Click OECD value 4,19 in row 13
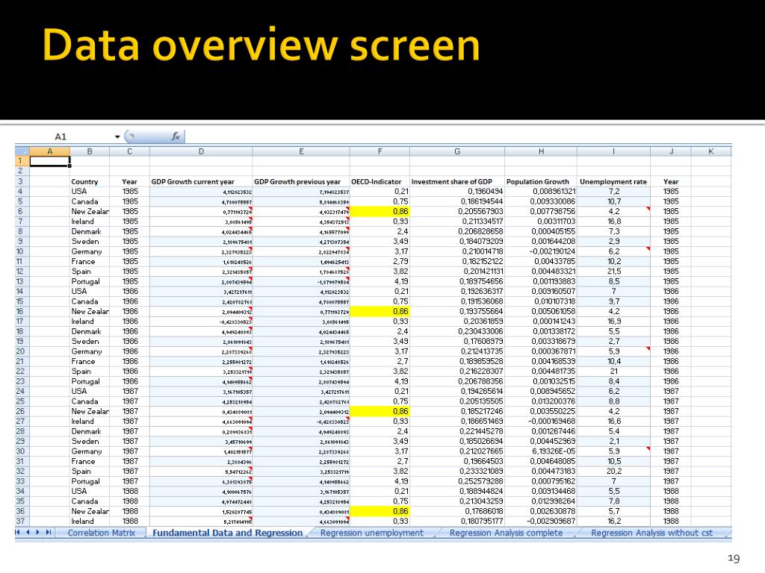 coord(380,281)
